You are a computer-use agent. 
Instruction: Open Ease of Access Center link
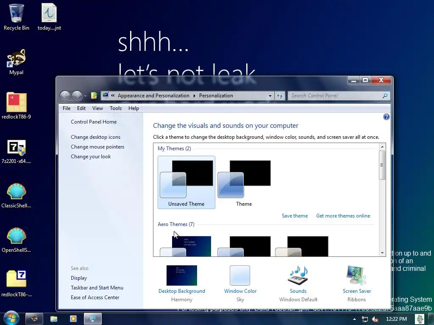[x=95, y=297]
